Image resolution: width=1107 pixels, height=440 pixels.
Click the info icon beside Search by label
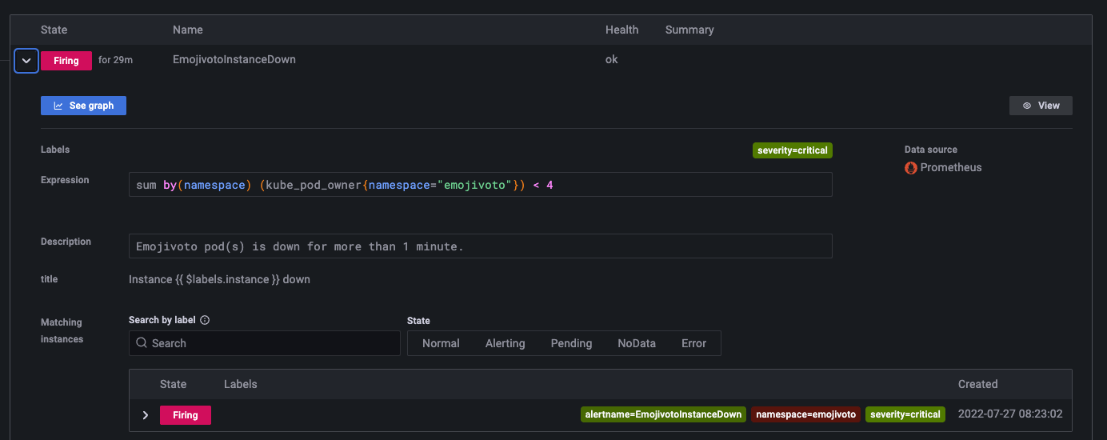[205, 320]
